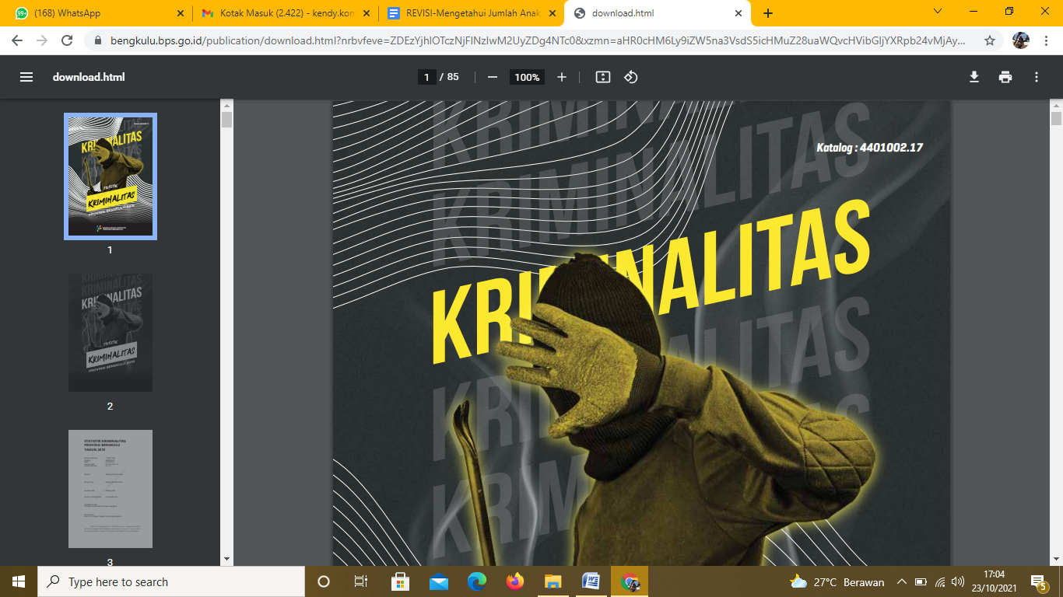Open a new browser tab

(x=768, y=13)
